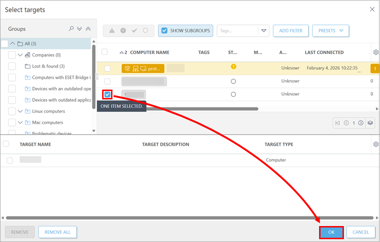
Task: Expand all groups with double-chevron down icon
Action: 80,29
